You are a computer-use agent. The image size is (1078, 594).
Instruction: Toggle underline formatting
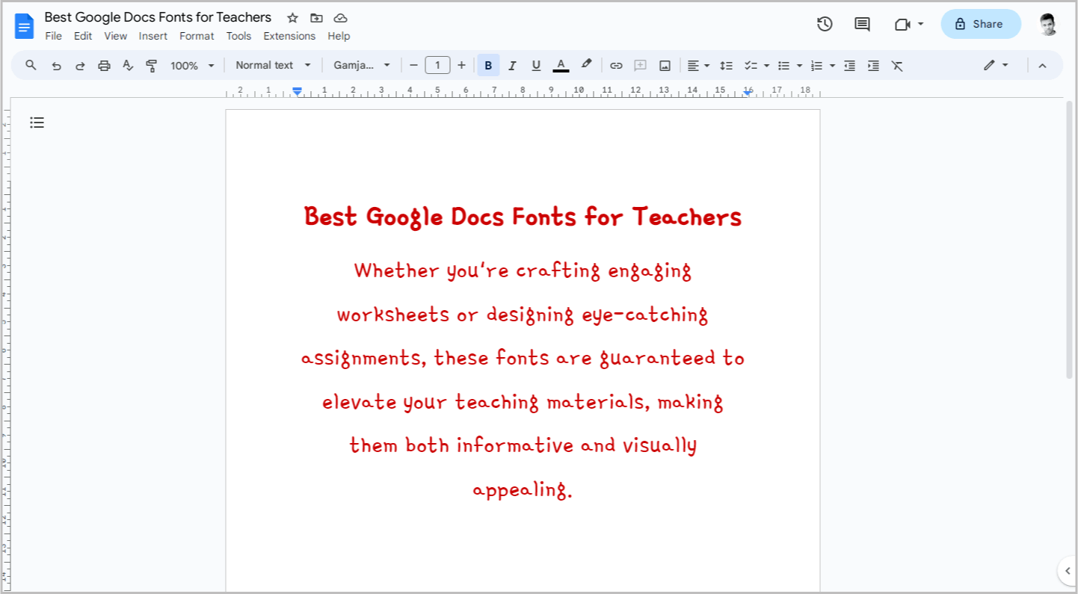coord(536,65)
